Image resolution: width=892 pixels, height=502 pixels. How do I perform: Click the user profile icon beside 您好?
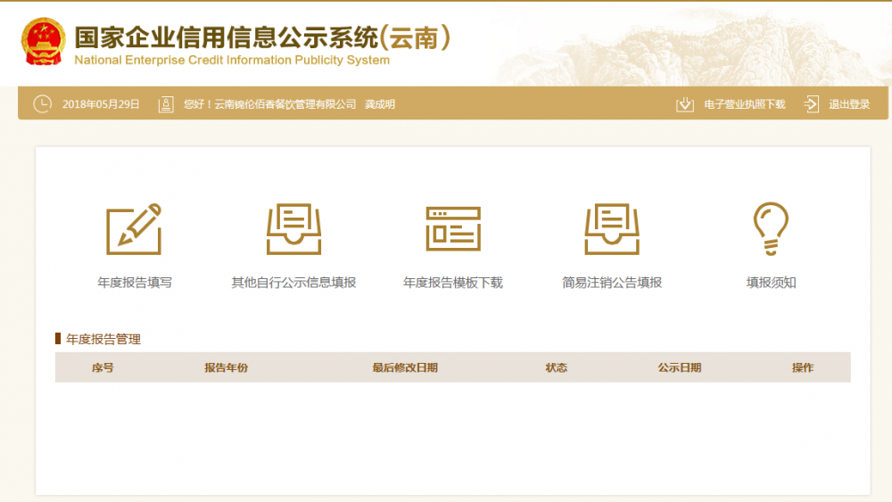(x=166, y=104)
